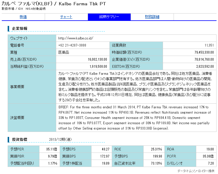Click the データ:トムソン・ロイター提供 credit text
The height and width of the screenshot is (174, 218).
[x=196, y=171]
